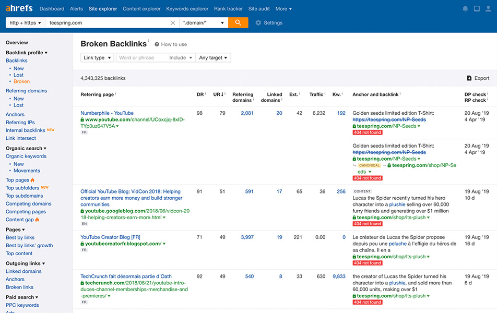Open the notifications bell icon
The height and width of the screenshot is (313, 497).
pyautogui.click(x=465, y=7)
